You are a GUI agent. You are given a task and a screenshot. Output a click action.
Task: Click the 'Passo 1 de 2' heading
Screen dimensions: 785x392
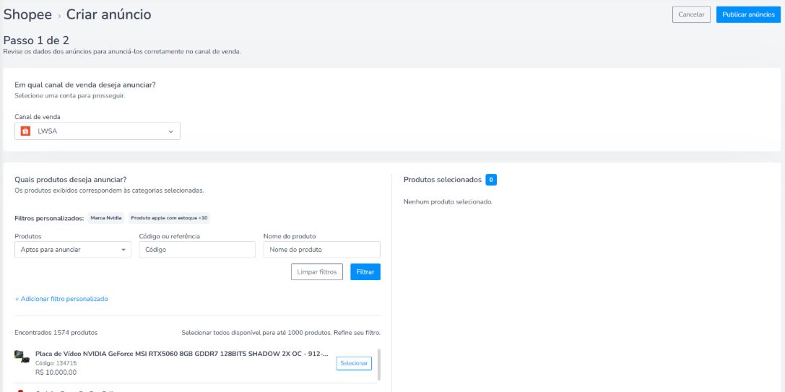click(x=36, y=40)
